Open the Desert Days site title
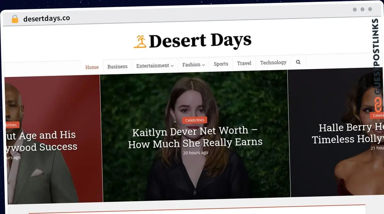Screen dimensions: 384x214 pos(200,41)
